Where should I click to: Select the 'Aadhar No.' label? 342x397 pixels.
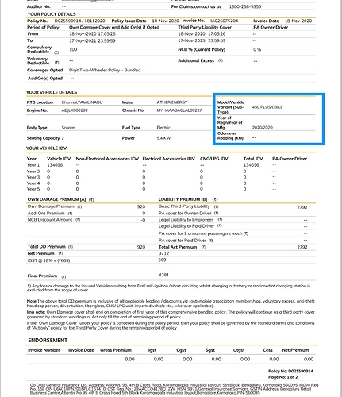pyautogui.click(x=39, y=6)
